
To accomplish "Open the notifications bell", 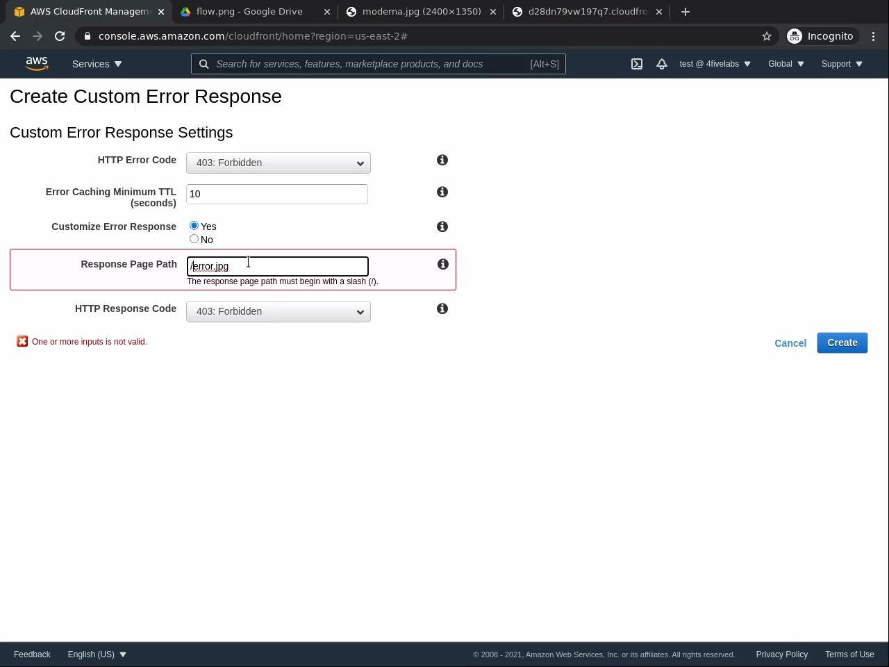I will click(662, 64).
